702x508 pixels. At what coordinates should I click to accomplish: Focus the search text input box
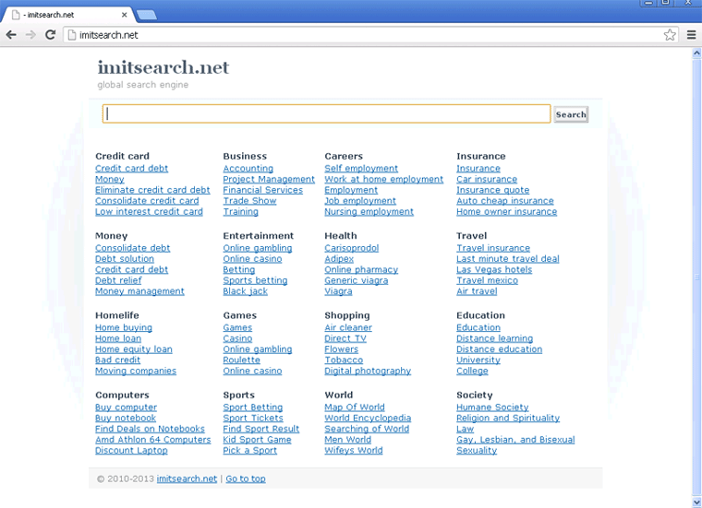(x=327, y=114)
